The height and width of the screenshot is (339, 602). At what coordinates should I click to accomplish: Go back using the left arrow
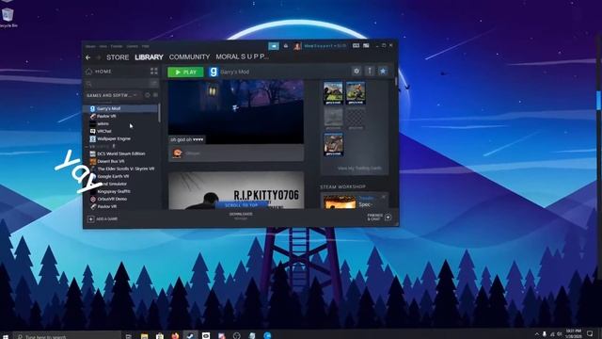(87, 57)
